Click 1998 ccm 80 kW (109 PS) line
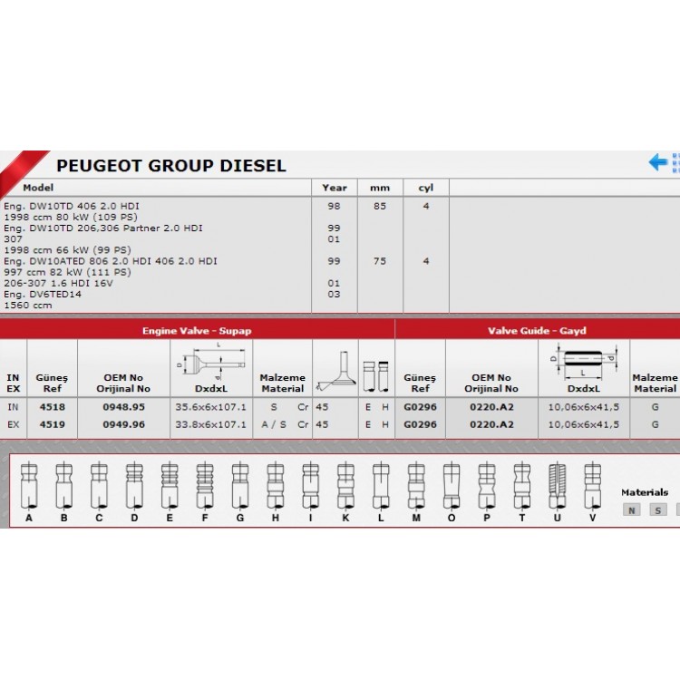Viewport: 680px width, 680px height. coord(70,217)
